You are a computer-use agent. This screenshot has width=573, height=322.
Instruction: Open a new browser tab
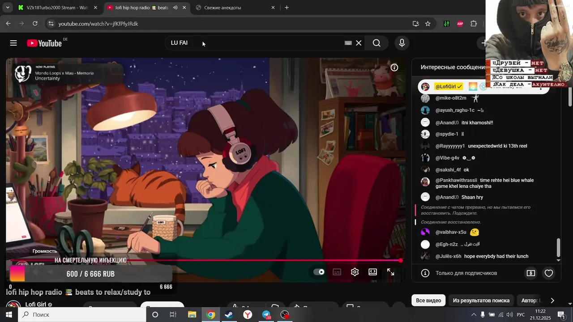[x=286, y=8]
